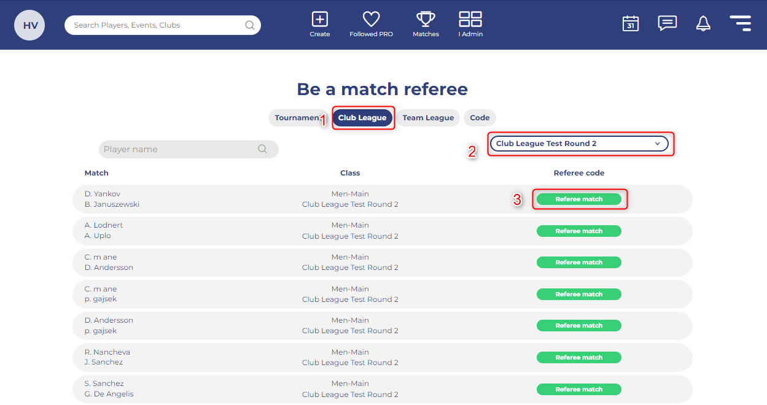Click the dropdown chevron arrow

click(657, 144)
